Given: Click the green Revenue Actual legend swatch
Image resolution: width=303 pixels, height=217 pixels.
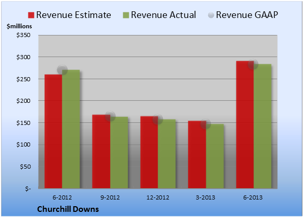Looking at the screenshot, I should [126, 15].
